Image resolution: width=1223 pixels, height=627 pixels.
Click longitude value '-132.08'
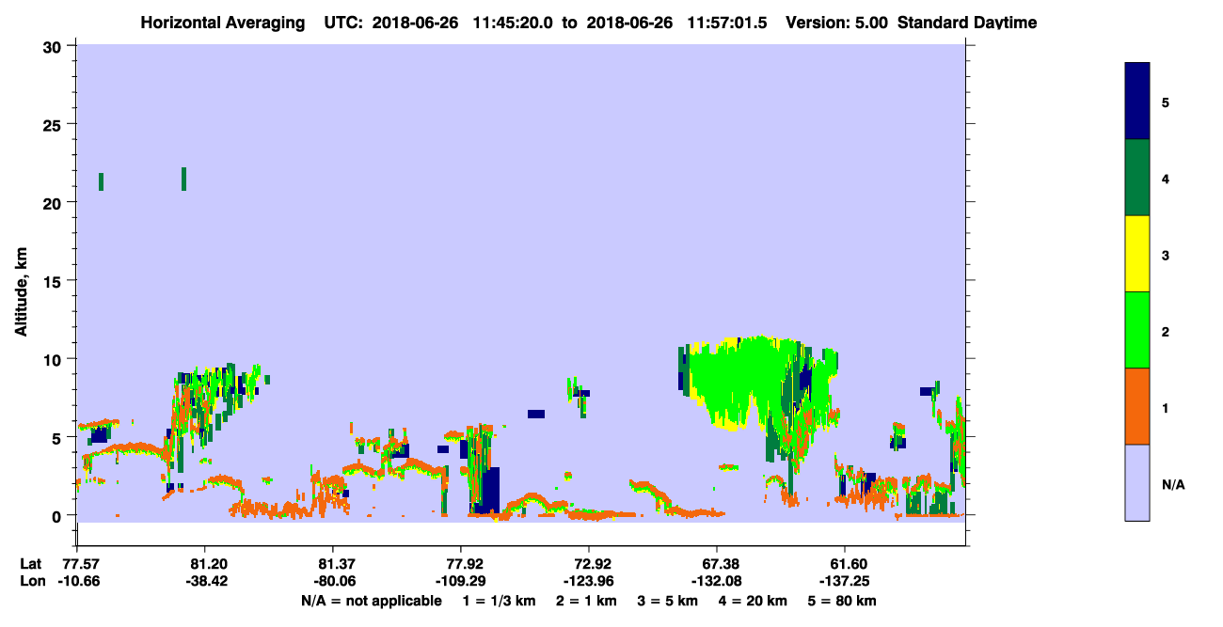coord(717,581)
